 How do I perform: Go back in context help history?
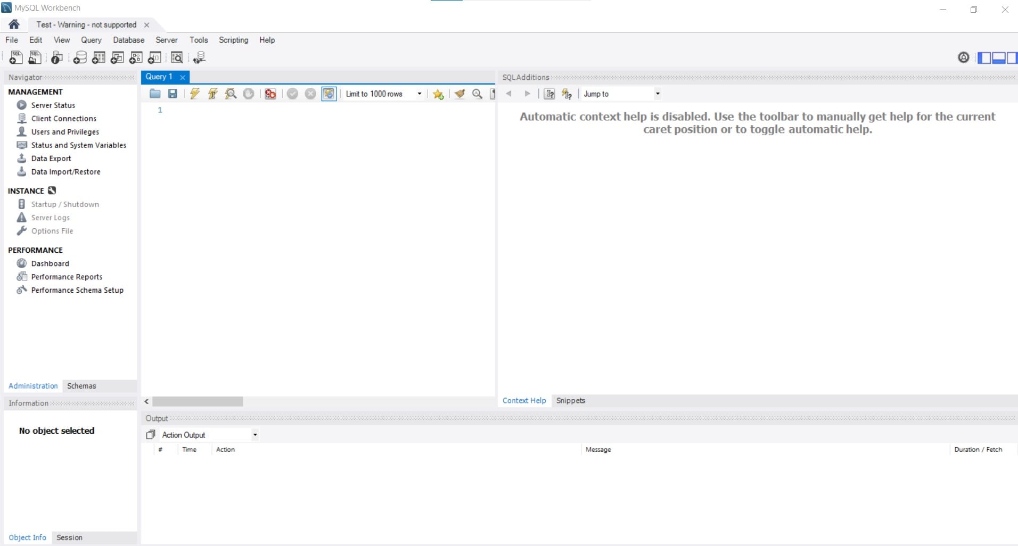509,94
